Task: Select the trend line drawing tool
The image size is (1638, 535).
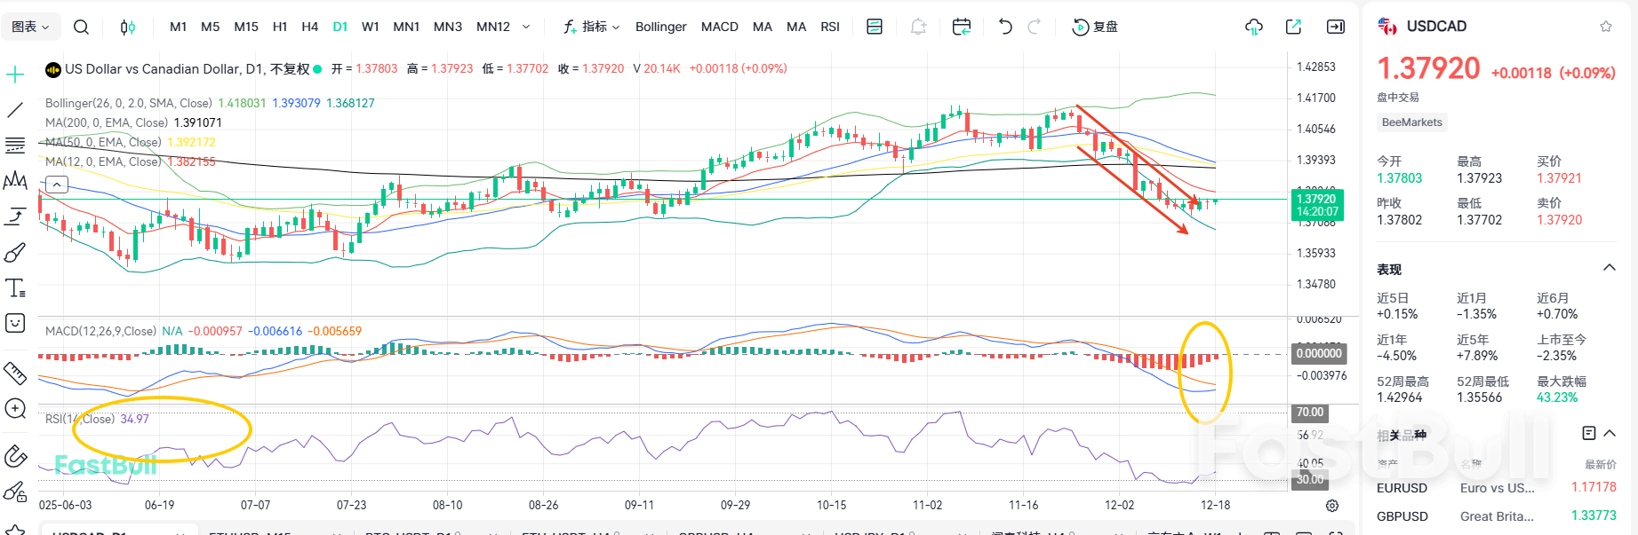Action: point(15,110)
